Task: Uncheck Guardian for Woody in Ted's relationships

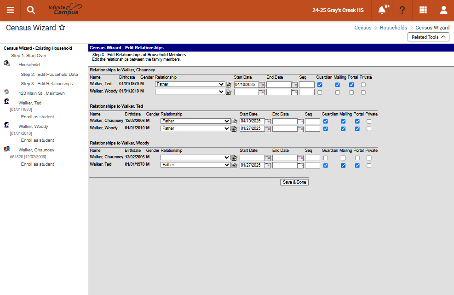Action: coord(326,129)
